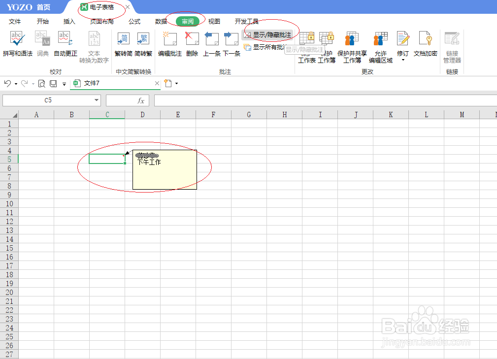Open the track changes (修订) dropdown
This screenshot has width=497, height=359.
[x=403, y=60]
